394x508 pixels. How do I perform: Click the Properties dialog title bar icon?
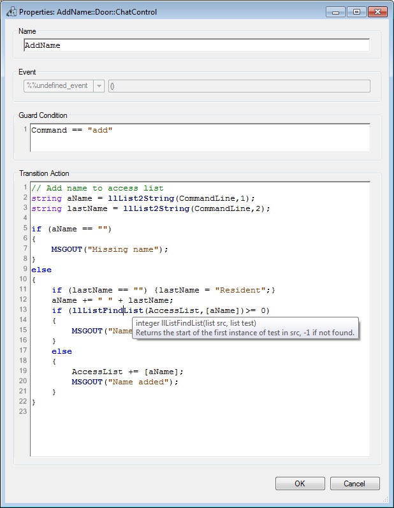point(11,12)
